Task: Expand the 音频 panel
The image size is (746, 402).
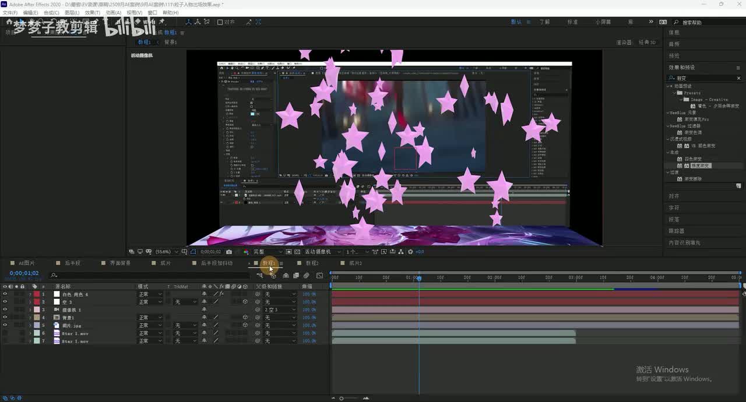Action: [x=674, y=44]
